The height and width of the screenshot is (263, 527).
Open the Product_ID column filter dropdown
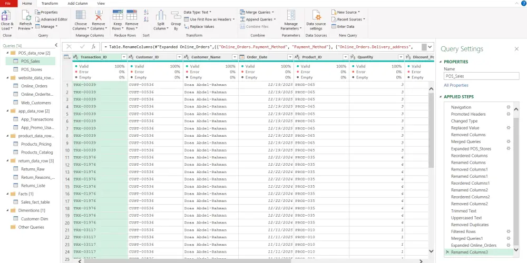[x=346, y=57]
